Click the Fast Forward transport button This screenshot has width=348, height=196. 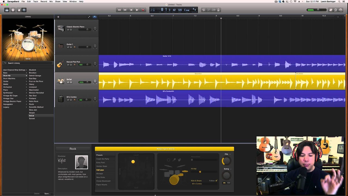[x=125, y=10]
